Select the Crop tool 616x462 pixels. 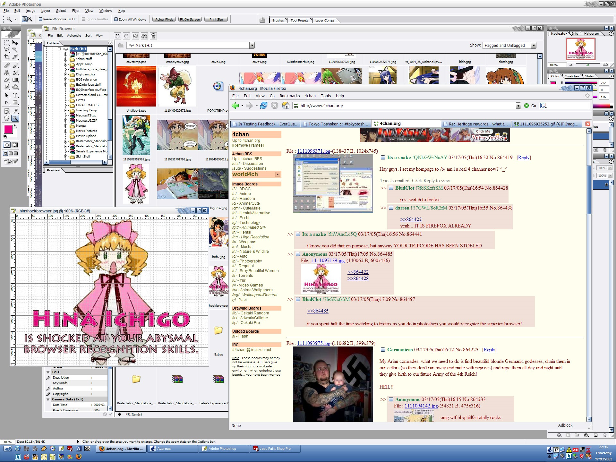pos(7,57)
